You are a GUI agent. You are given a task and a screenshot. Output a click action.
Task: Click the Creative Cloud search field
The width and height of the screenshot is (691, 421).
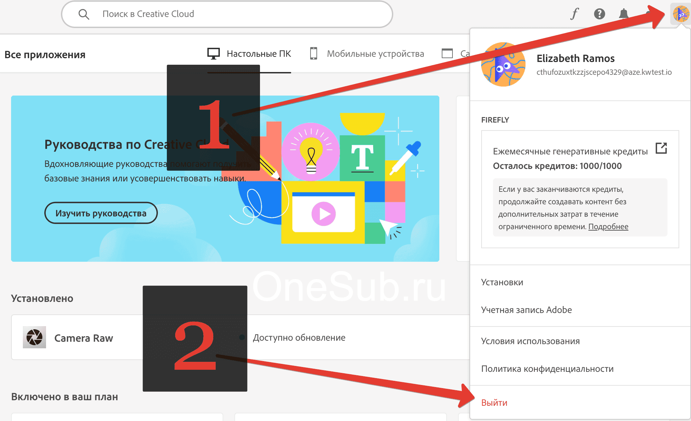tap(225, 14)
